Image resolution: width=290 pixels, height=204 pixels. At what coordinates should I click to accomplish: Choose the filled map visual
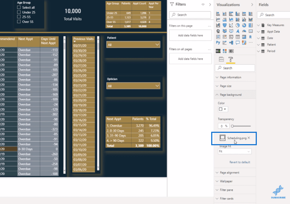tap(225, 31)
